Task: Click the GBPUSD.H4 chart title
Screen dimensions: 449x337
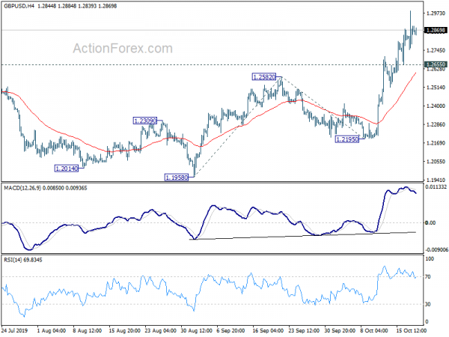Action: coord(19,6)
